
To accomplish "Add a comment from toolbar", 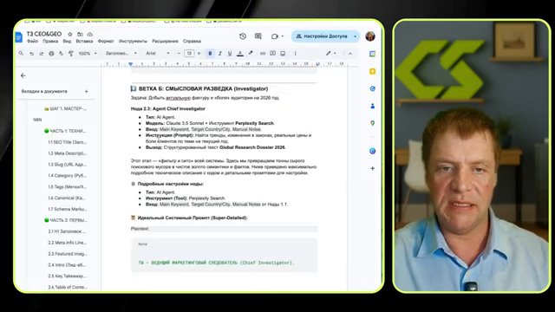I will point(272,54).
